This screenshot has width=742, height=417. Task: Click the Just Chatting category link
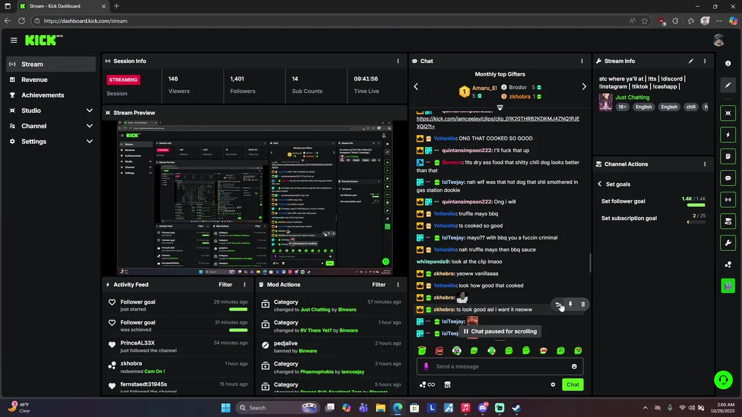(632, 97)
